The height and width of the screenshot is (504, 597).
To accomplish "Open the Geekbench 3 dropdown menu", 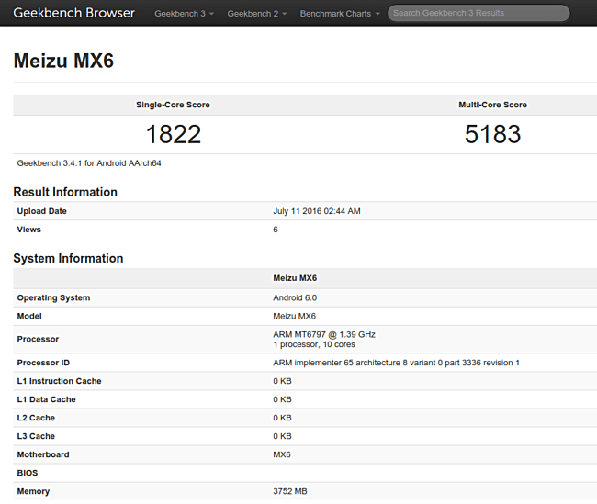I will point(184,14).
